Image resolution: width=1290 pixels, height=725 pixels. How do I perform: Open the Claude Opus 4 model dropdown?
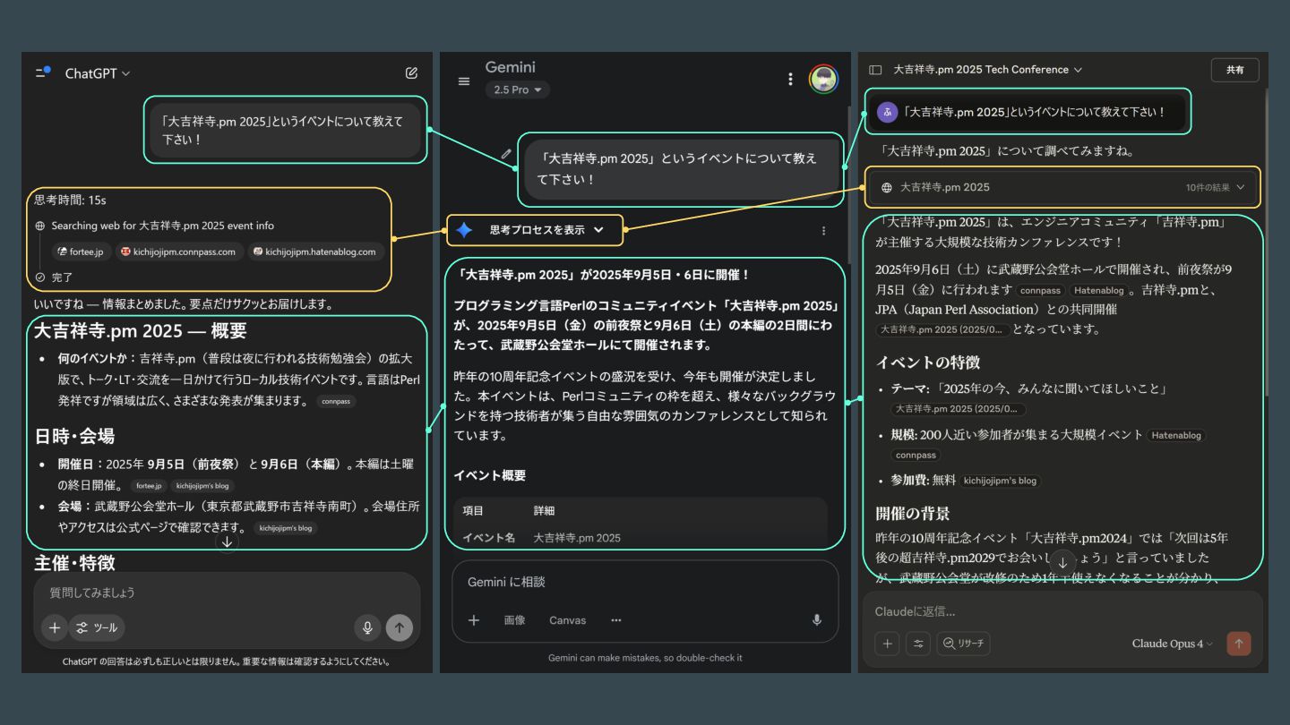(1173, 644)
